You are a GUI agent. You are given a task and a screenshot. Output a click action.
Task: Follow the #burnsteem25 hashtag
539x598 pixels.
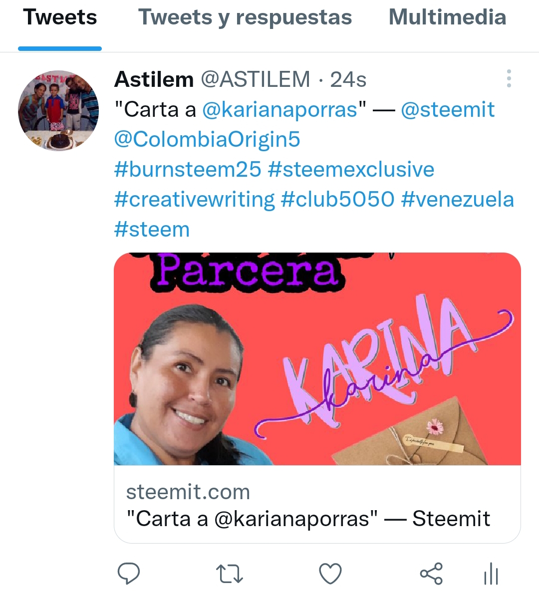tap(188, 169)
